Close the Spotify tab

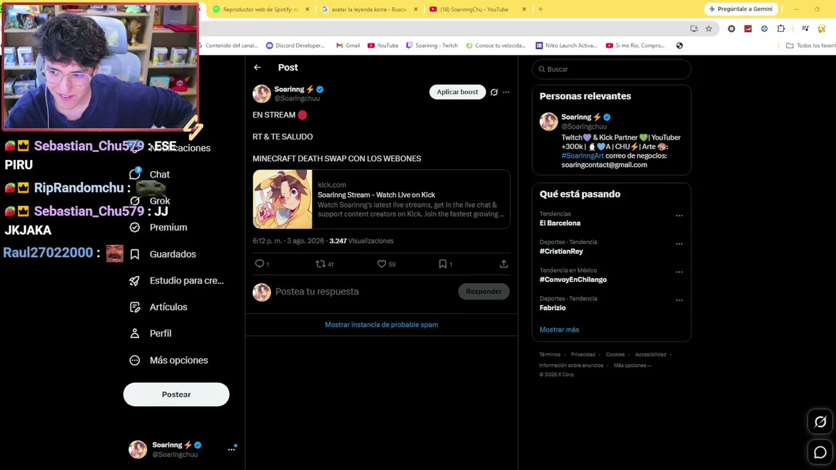click(308, 9)
